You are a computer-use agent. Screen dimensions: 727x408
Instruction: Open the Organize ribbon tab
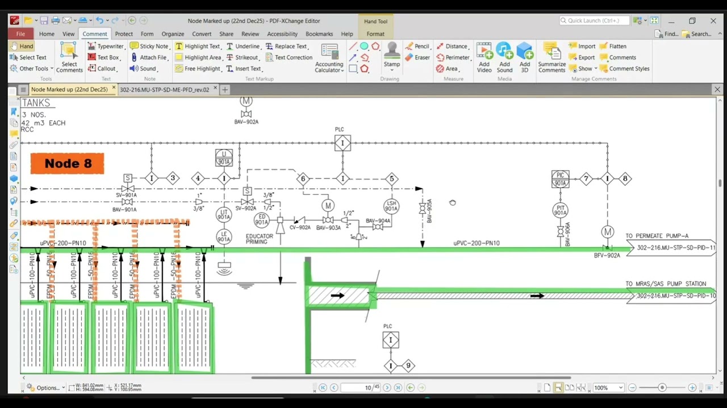tap(173, 34)
